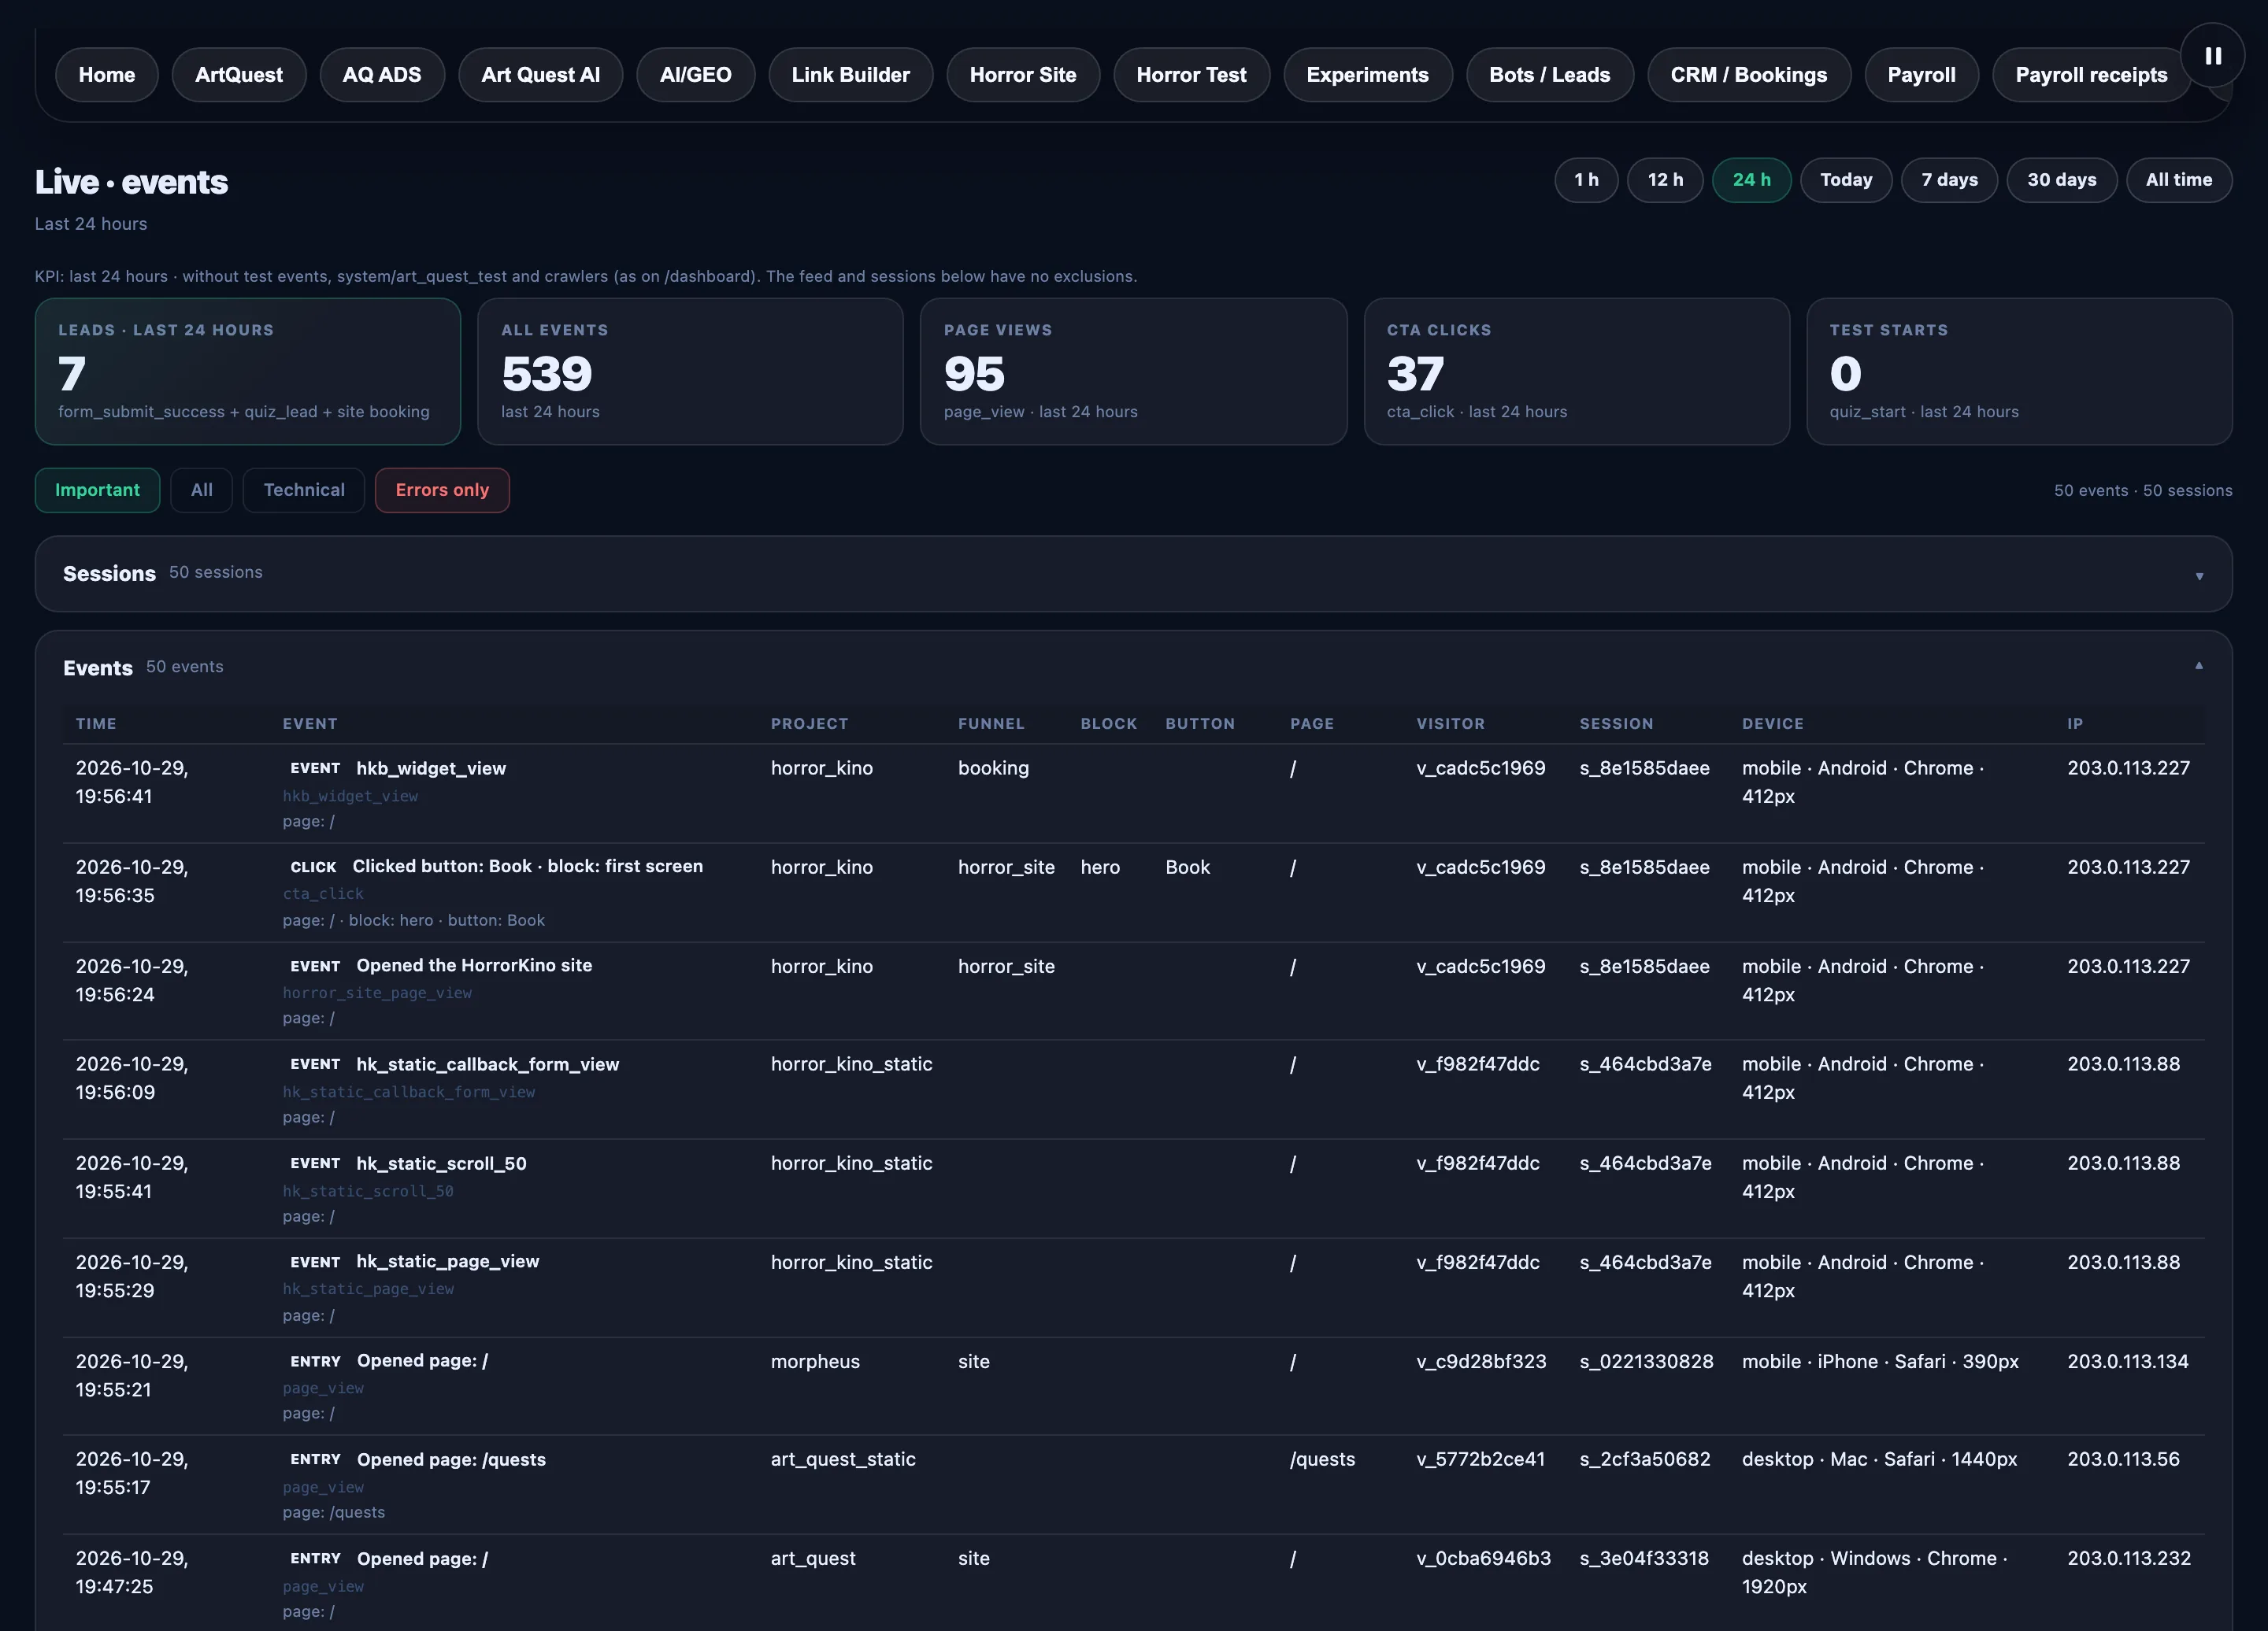
Task: Filter events by Technical
Action: [x=304, y=490]
